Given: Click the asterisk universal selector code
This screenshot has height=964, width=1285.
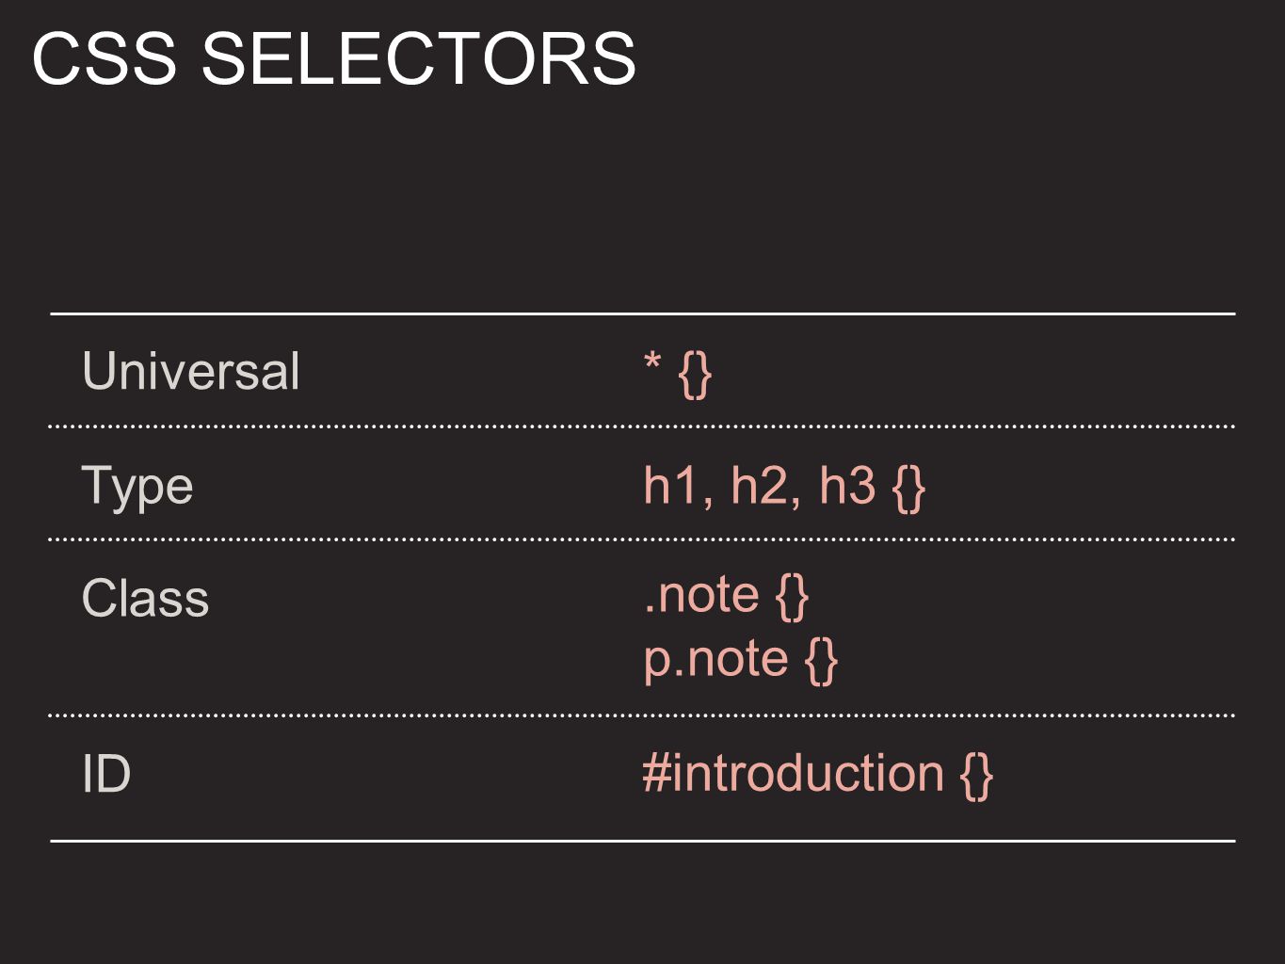Looking at the screenshot, I should click(x=677, y=374).
